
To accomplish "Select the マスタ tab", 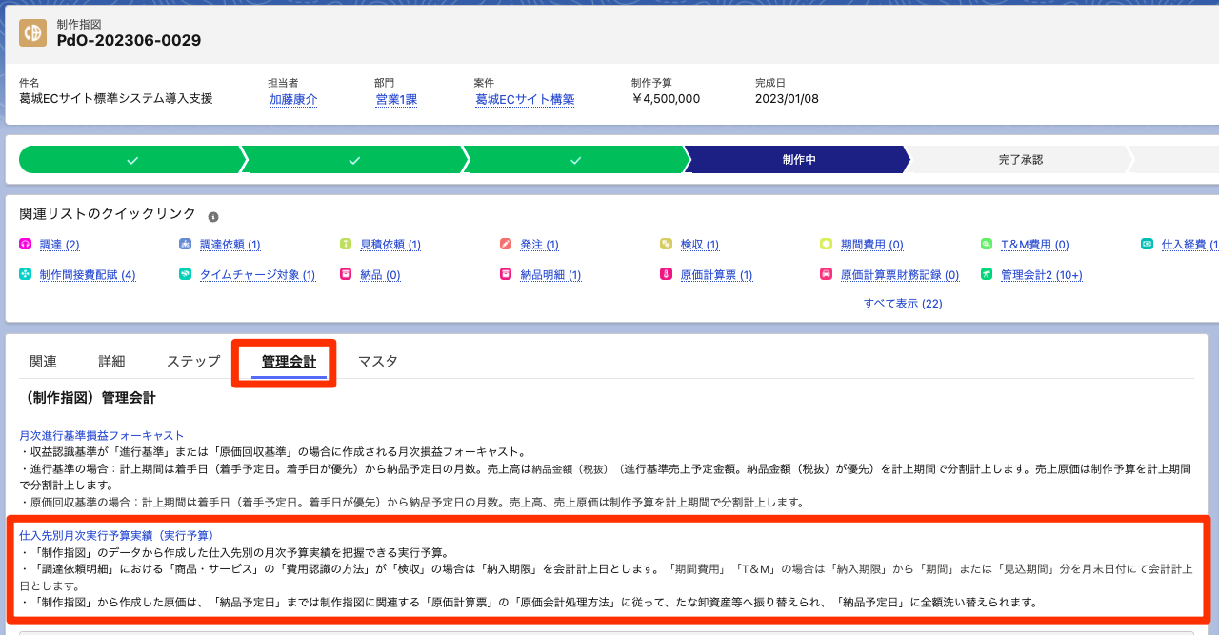I will pos(377,362).
